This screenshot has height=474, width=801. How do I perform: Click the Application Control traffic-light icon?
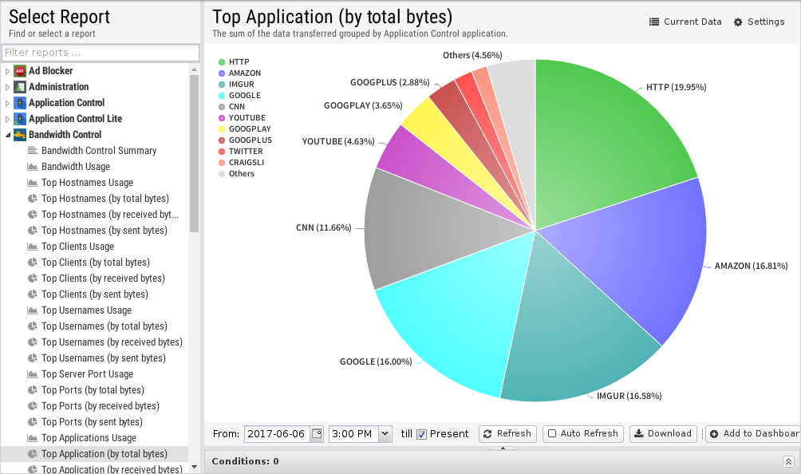pyautogui.click(x=20, y=103)
